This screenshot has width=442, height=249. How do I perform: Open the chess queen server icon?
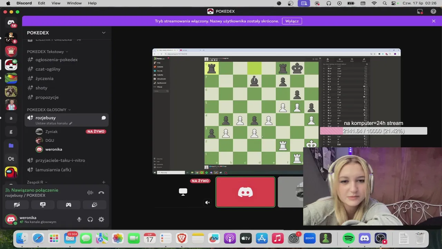(11, 51)
